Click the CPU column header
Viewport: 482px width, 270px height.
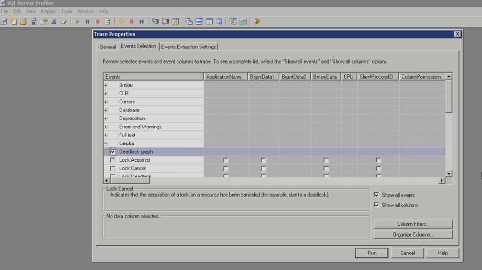(349, 77)
